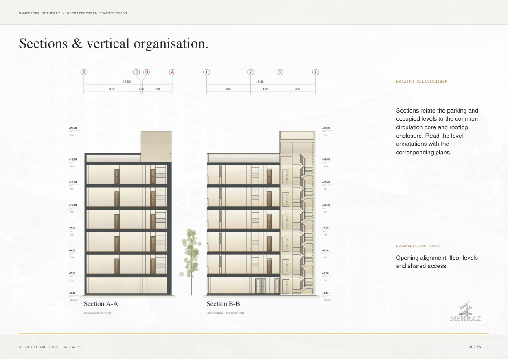Click the Sections & vertical organisation title

pyautogui.click(x=114, y=44)
